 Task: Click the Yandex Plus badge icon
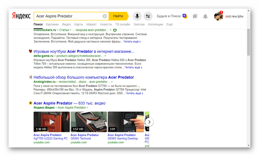click(185, 16)
